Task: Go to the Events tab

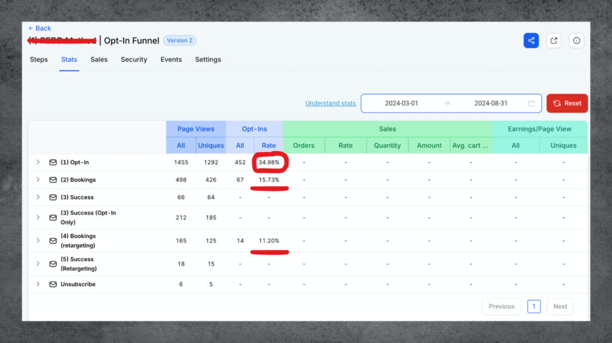Action: [171, 60]
